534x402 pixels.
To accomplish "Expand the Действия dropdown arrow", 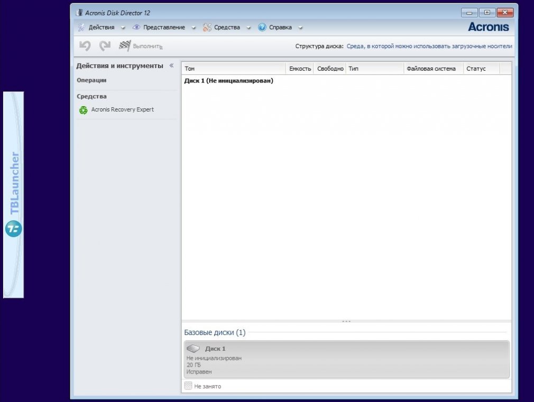I will point(123,27).
